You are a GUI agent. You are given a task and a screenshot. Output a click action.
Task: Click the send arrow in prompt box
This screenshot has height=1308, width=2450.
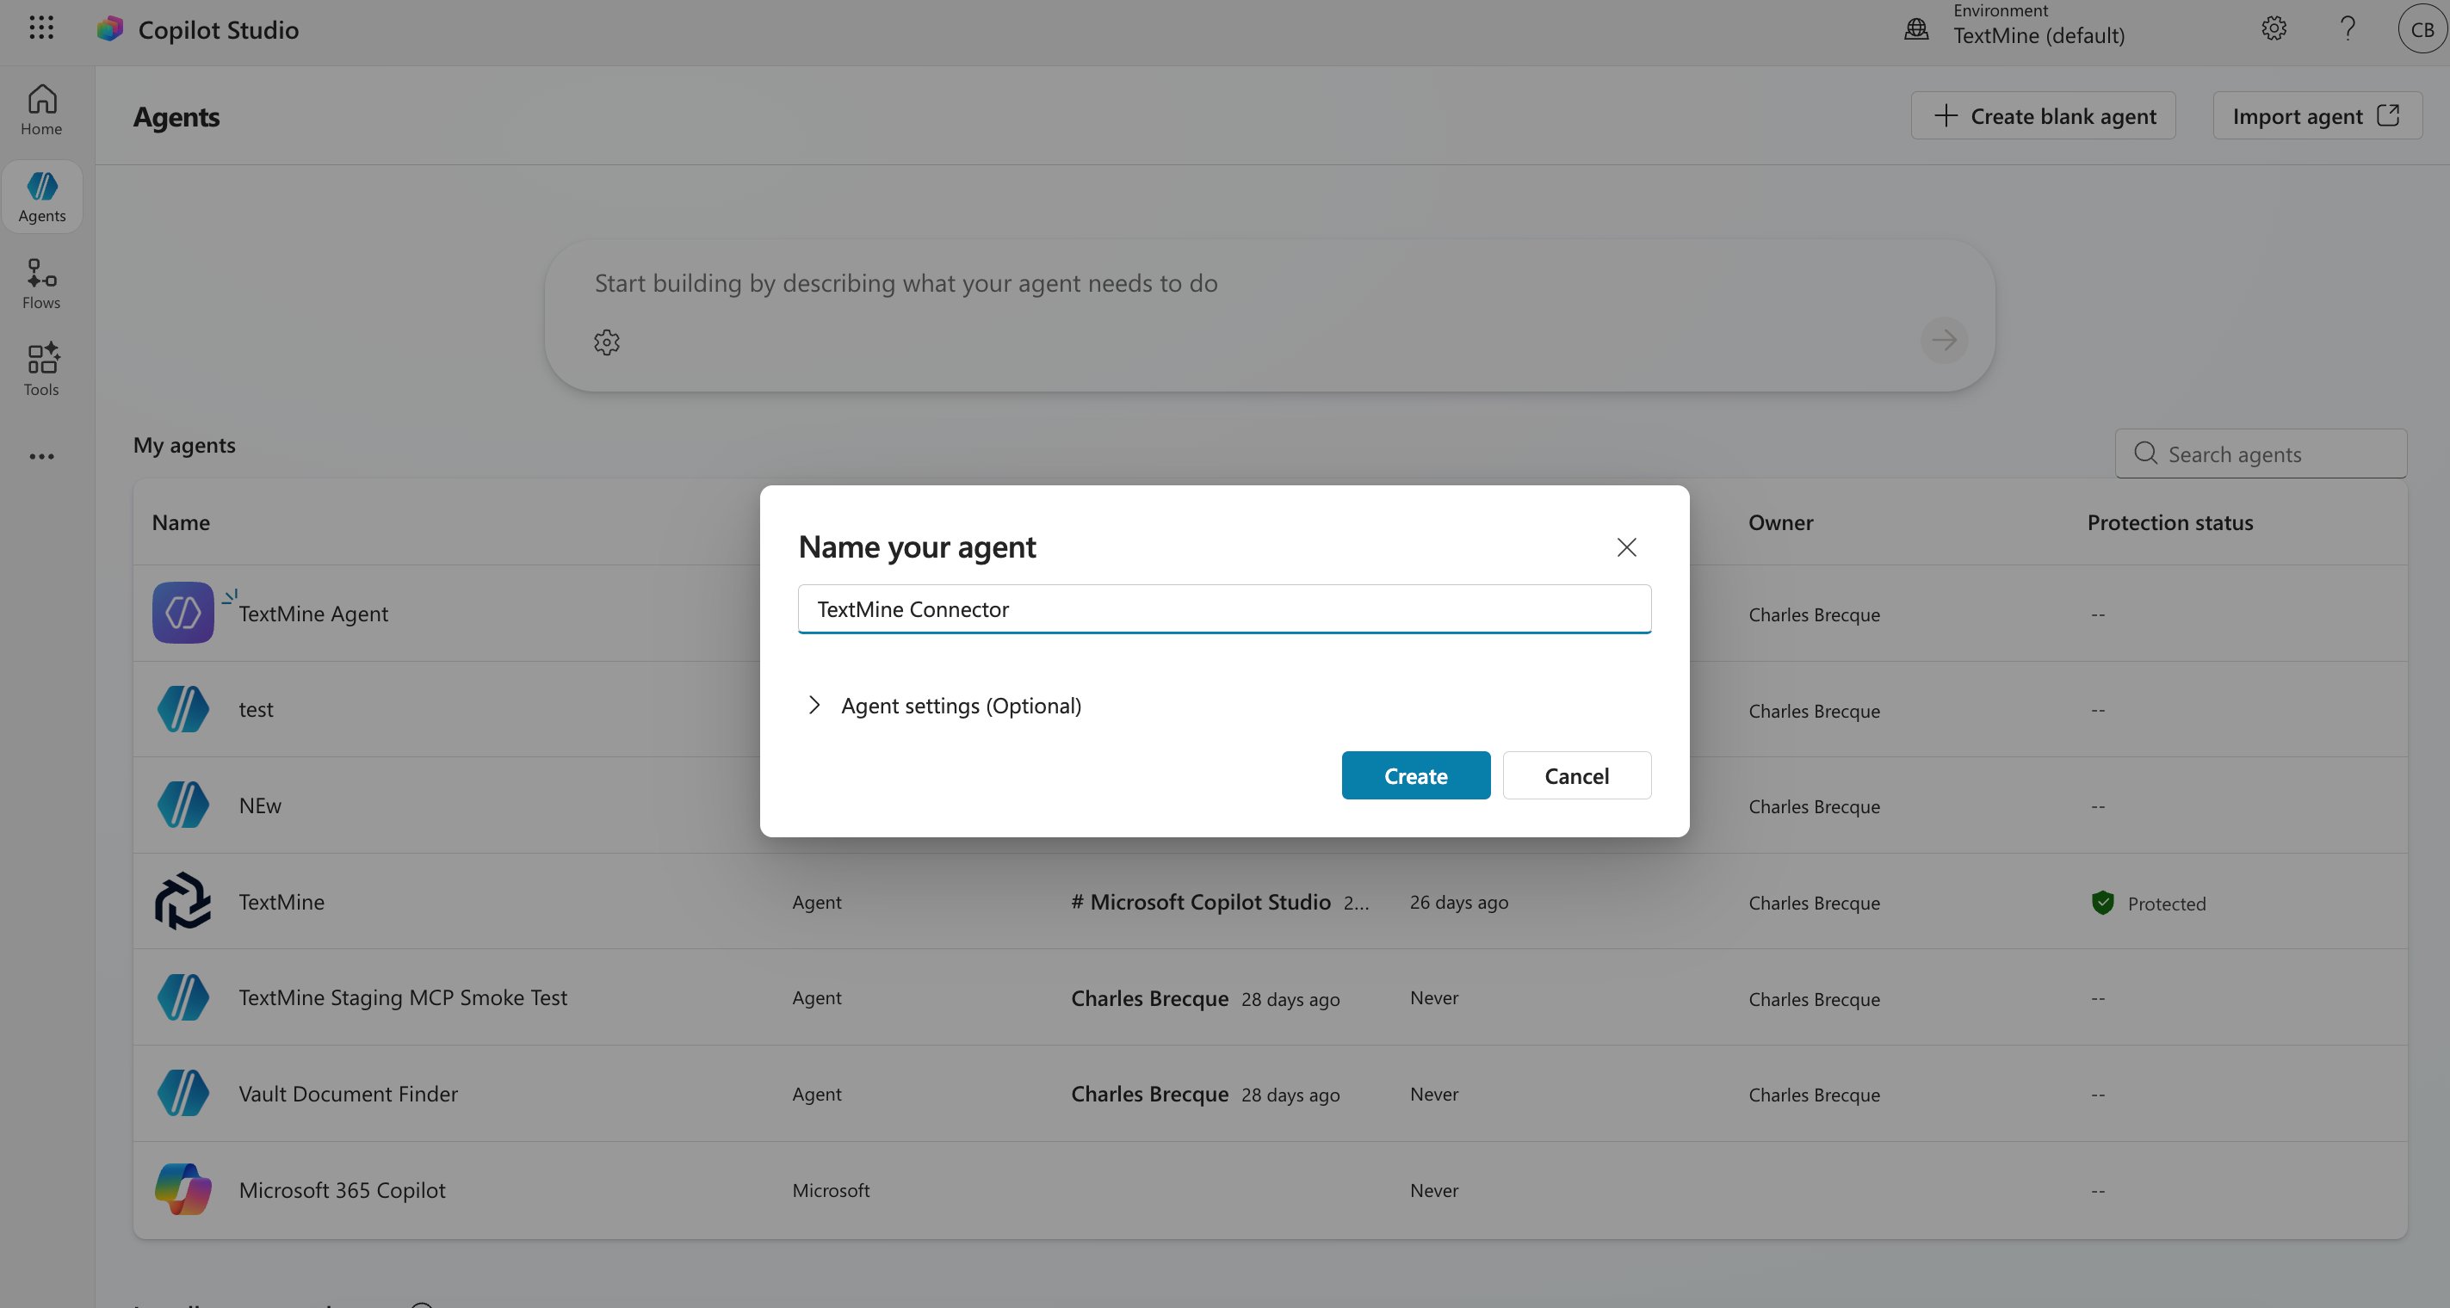pyautogui.click(x=1944, y=339)
